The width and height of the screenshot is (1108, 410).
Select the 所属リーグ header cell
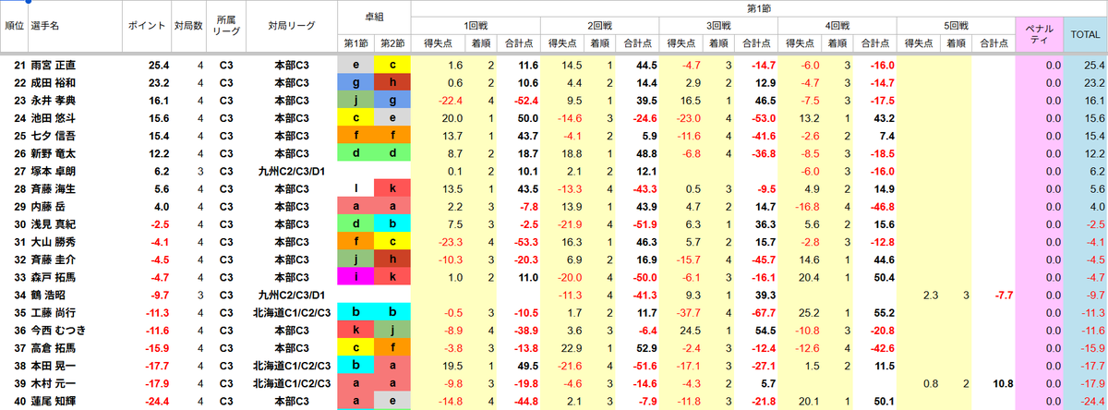(x=226, y=28)
